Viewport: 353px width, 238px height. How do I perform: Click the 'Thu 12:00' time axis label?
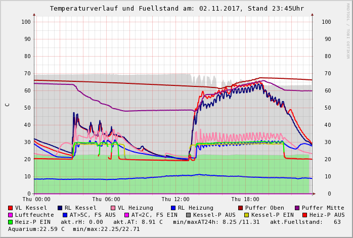pos(175,199)
